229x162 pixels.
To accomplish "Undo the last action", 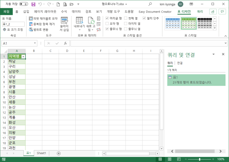I will (x=40, y=4).
